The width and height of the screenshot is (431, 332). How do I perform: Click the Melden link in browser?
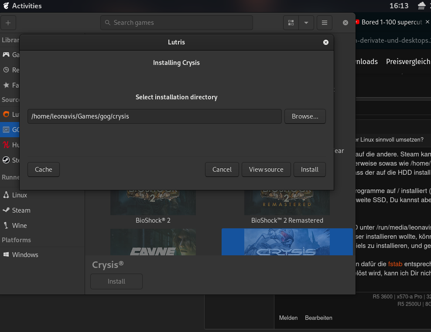288,318
